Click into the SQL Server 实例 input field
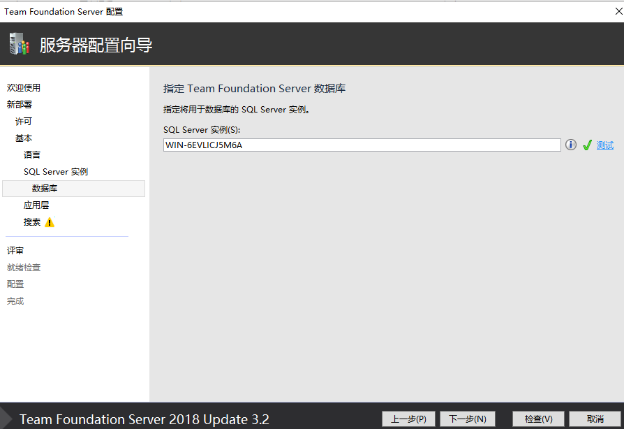Screen dimensions: 624x429 (362, 145)
